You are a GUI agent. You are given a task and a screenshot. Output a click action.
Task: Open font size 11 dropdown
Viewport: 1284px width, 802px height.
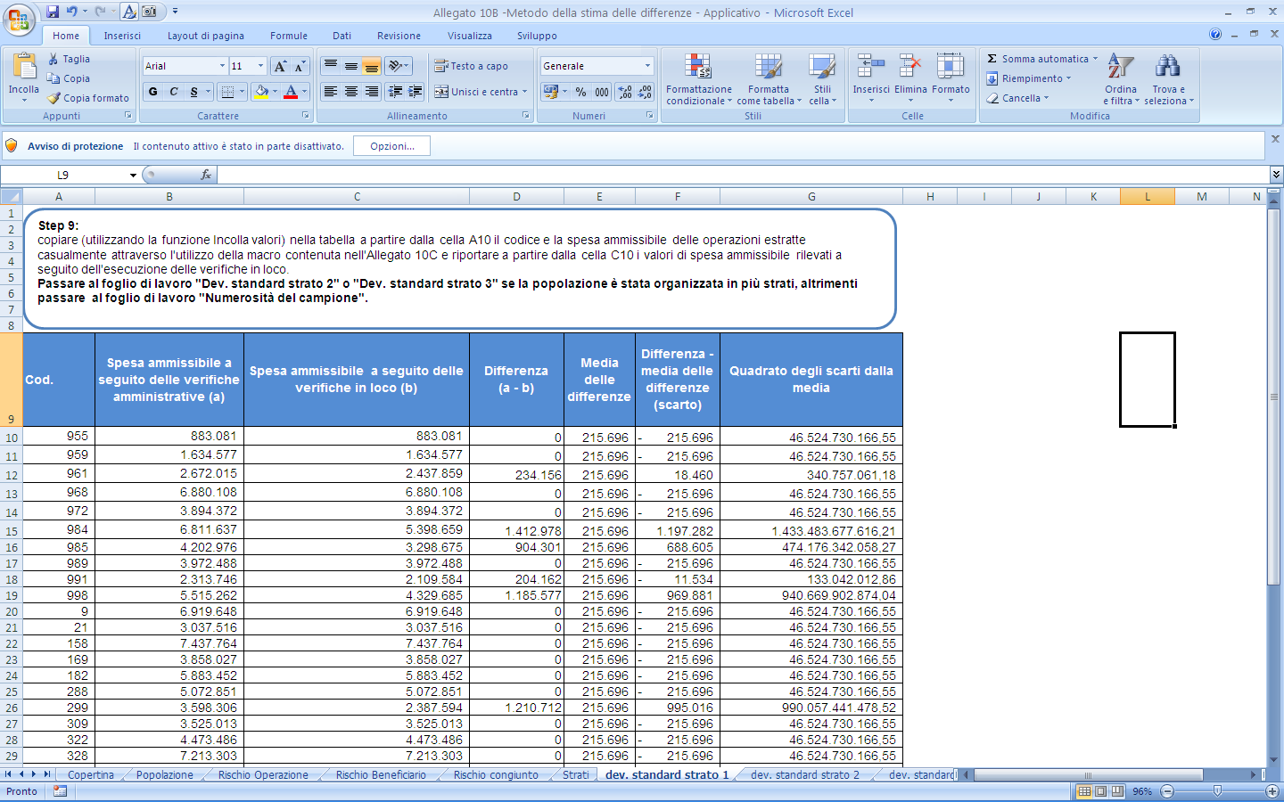260,66
